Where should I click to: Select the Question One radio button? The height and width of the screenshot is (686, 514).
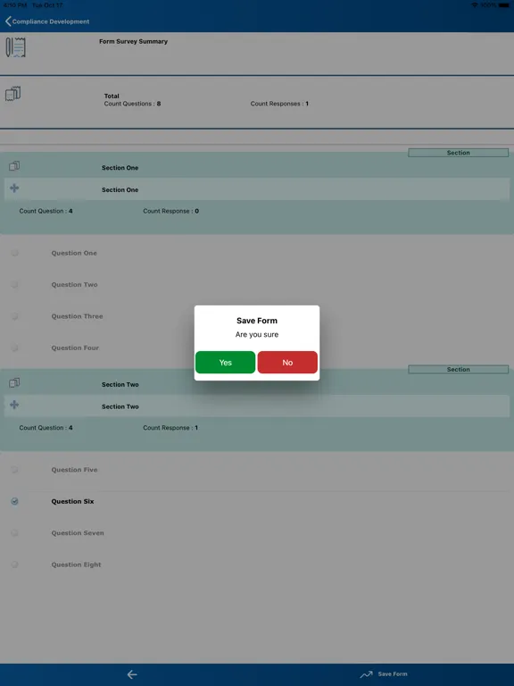[14, 253]
